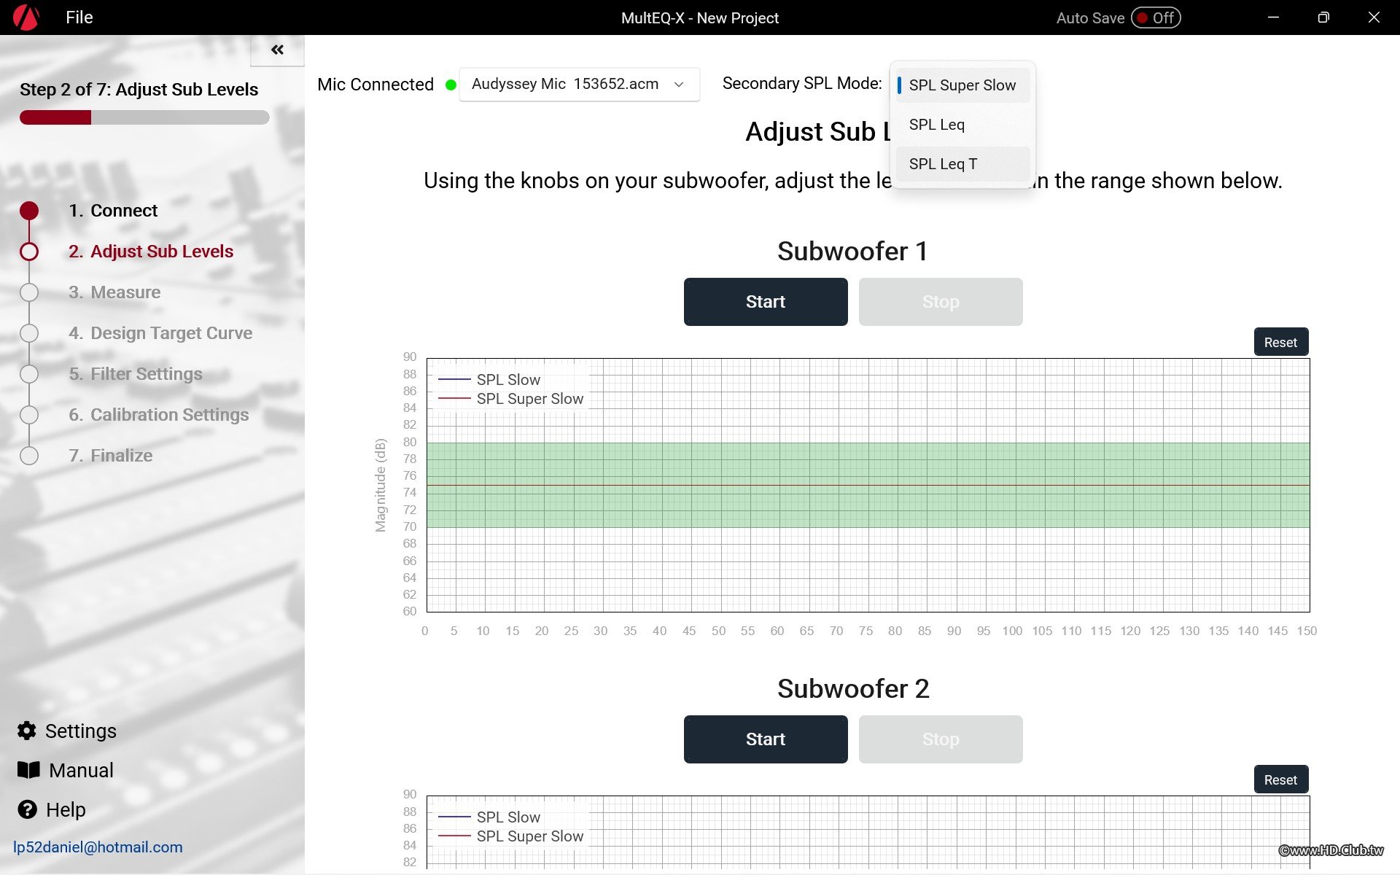The height and width of the screenshot is (875, 1400).
Task: Select SPL Super Slow option
Action: tap(962, 85)
